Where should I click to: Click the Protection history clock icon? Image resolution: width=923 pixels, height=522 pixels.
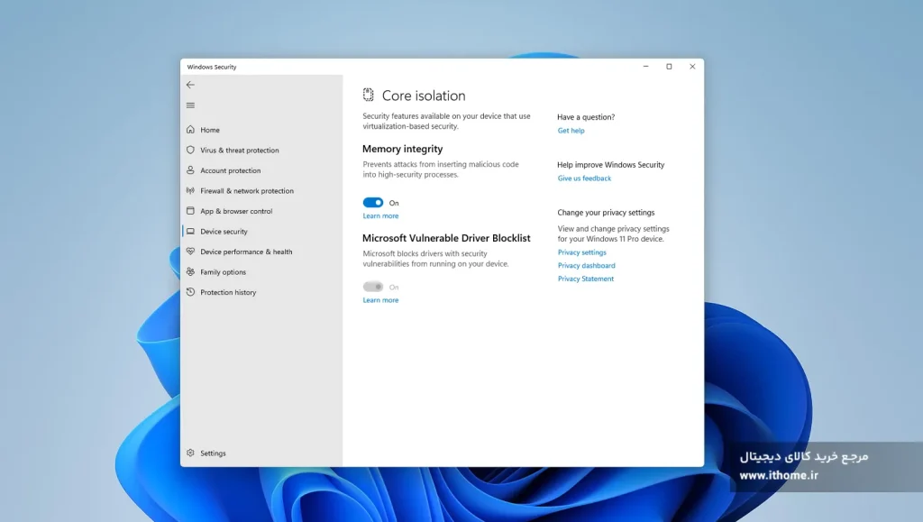190,292
